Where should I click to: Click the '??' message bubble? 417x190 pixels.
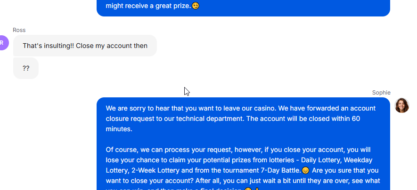click(x=26, y=68)
